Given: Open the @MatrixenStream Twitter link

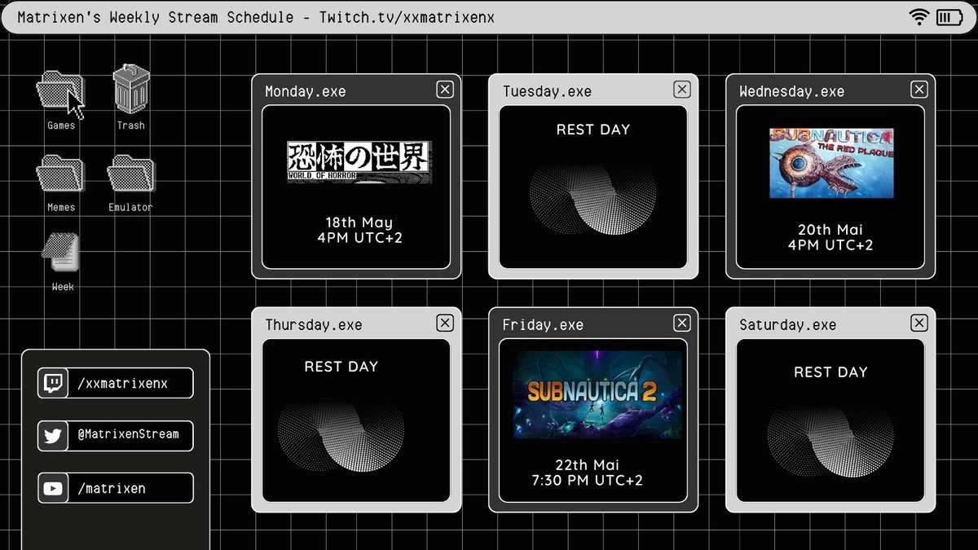Looking at the screenshot, I should point(116,435).
